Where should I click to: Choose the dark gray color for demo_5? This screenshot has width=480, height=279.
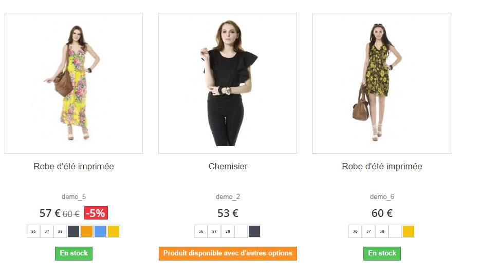73,231
